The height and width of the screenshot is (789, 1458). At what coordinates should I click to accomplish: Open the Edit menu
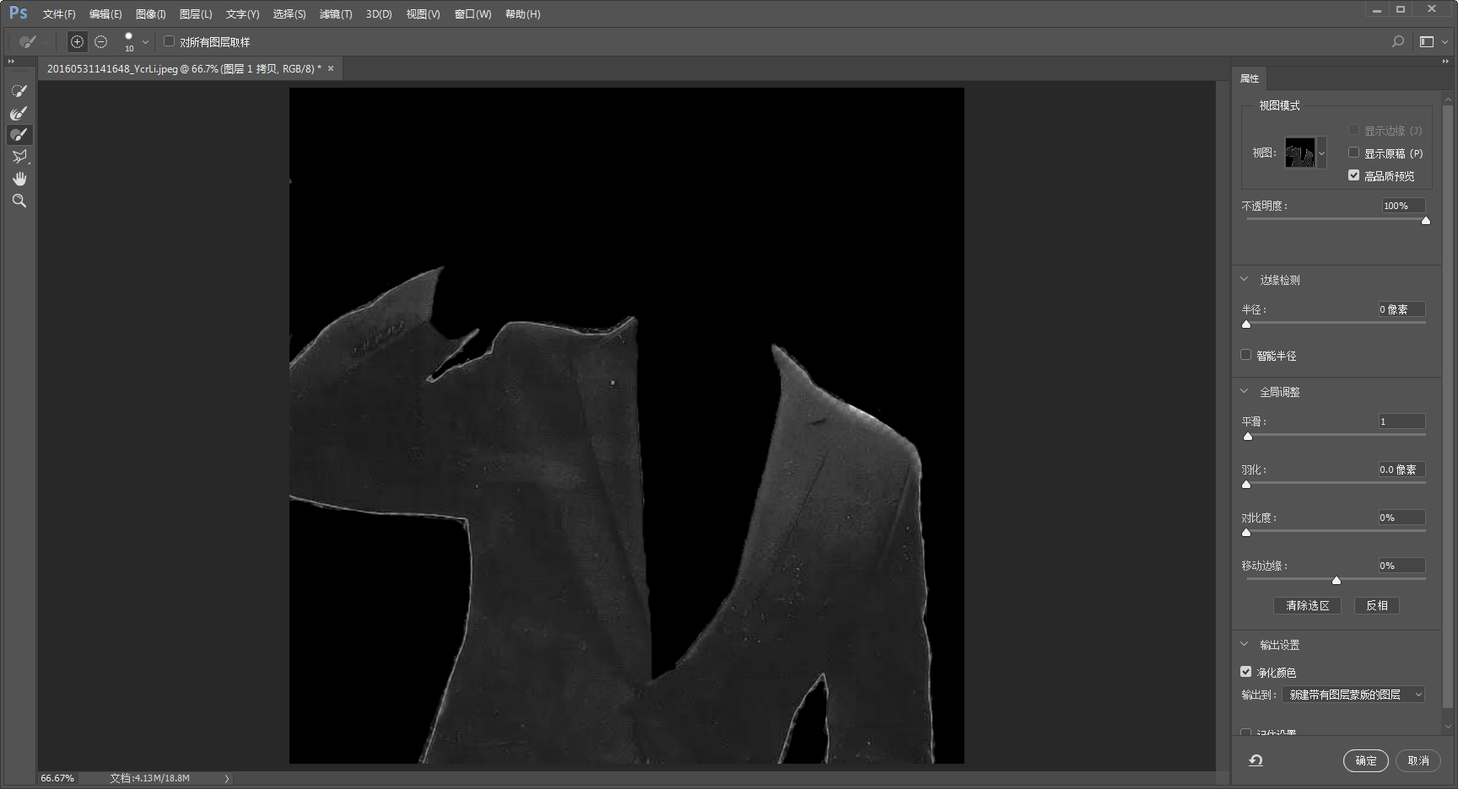tap(105, 14)
